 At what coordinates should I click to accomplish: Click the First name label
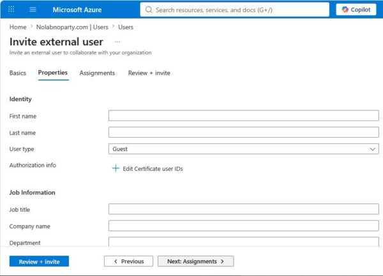[23, 116]
